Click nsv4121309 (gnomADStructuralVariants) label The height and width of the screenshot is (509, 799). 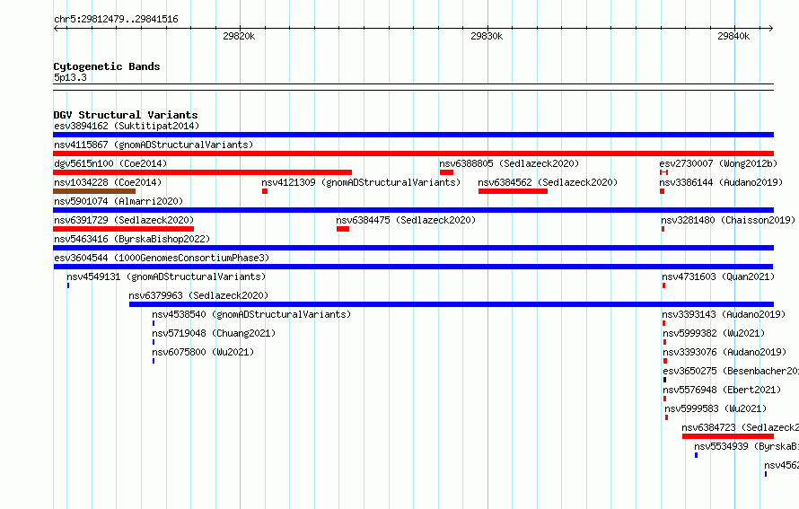coord(361,182)
